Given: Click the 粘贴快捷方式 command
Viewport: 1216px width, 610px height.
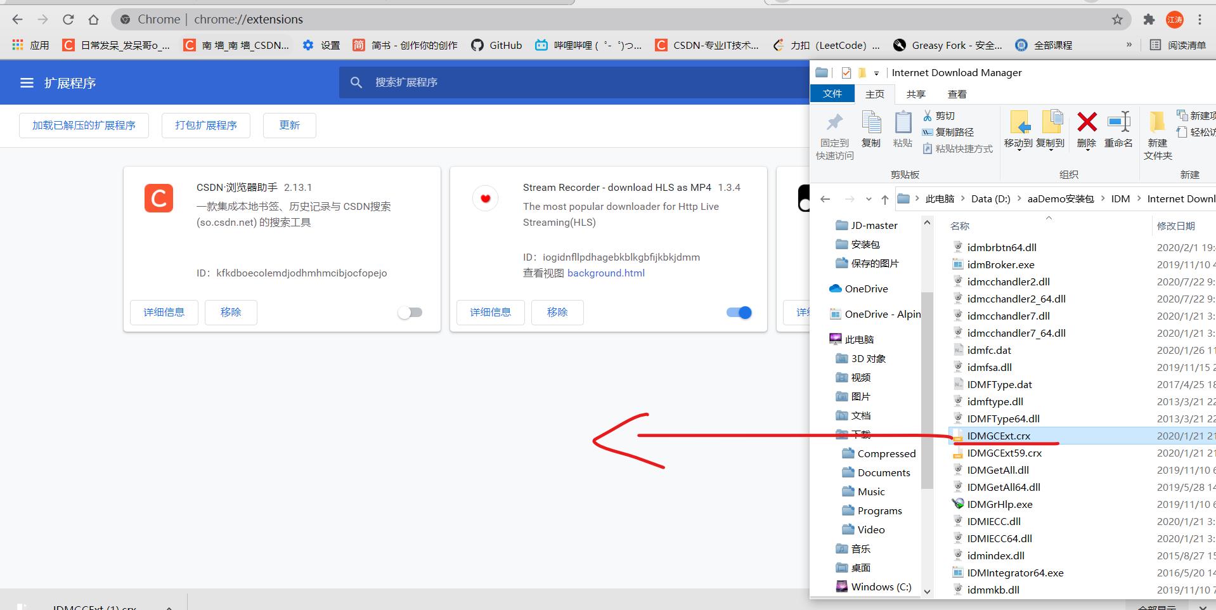Looking at the screenshot, I should pyautogui.click(x=958, y=149).
